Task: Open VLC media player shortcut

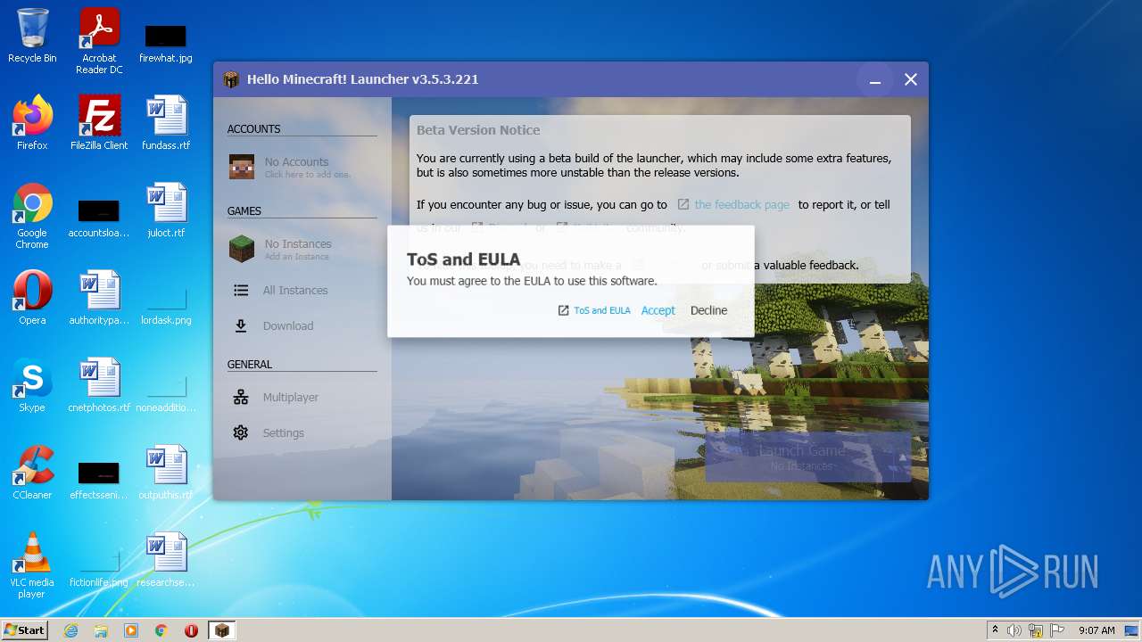Action: [32, 565]
